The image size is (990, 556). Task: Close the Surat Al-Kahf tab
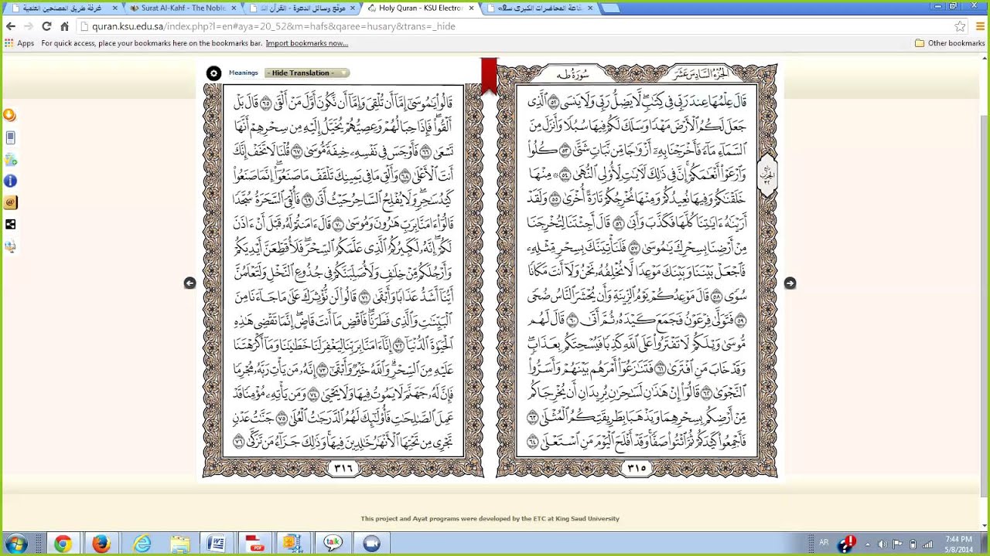pos(234,8)
